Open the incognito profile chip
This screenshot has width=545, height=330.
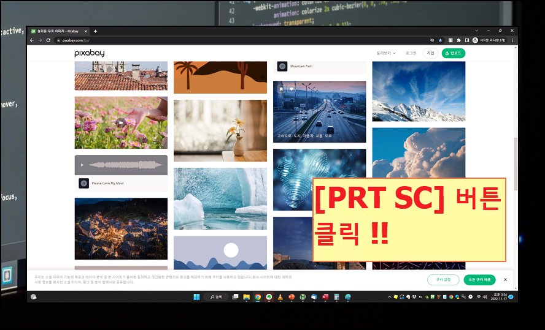(489, 40)
